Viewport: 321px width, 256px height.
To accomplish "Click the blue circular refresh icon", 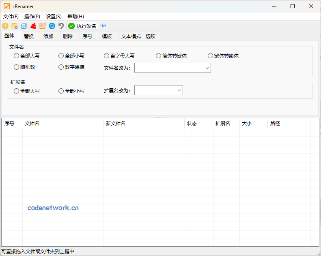I will click(x=52, y=26).
